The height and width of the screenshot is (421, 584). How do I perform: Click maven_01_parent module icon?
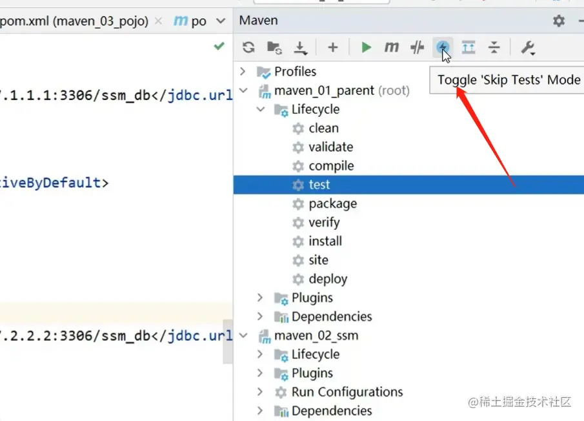point(265,91)
